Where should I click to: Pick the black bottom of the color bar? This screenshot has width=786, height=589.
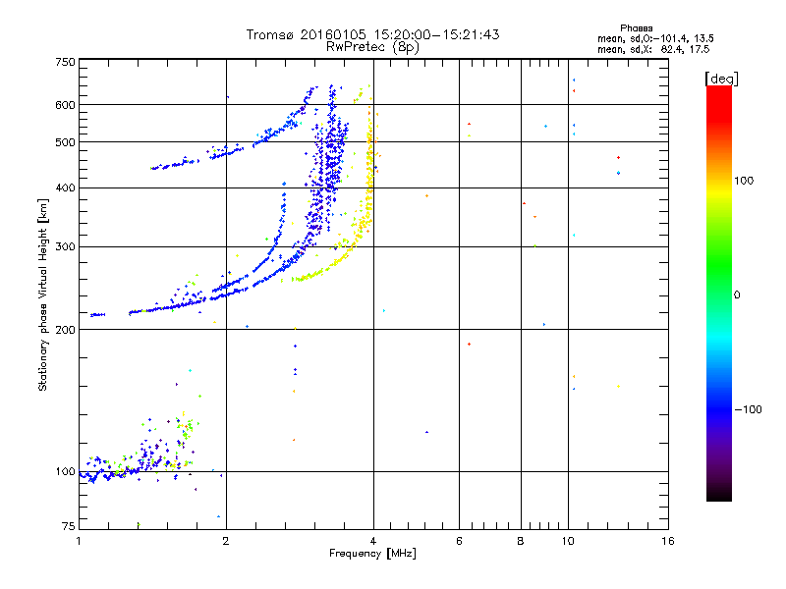[718, 496]
